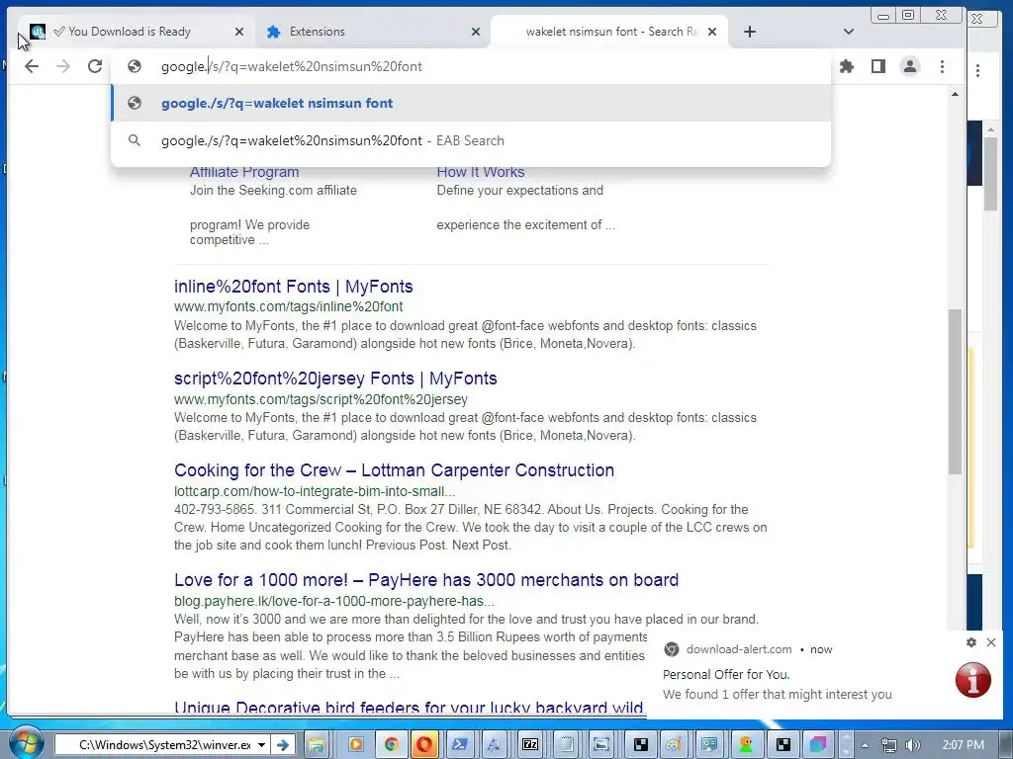The width and height of the screenshot is (1013, 759).
Task: Open PayHere 3000 merchants result
Action: pyautogui.click(x=426, y=579)
